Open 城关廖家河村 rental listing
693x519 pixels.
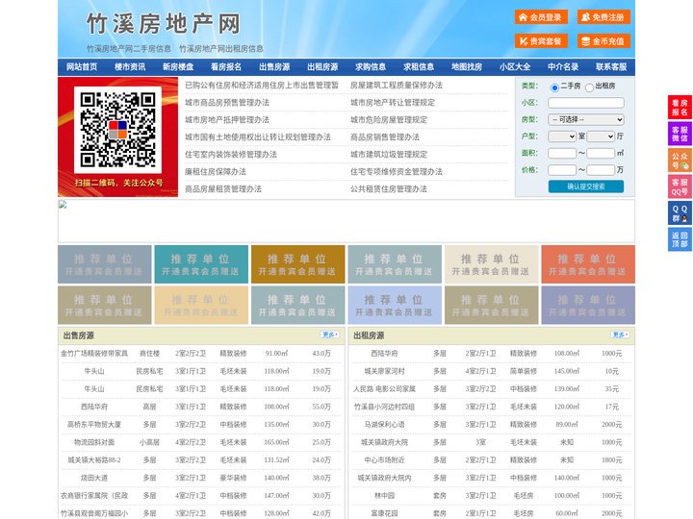coord(384,371)
